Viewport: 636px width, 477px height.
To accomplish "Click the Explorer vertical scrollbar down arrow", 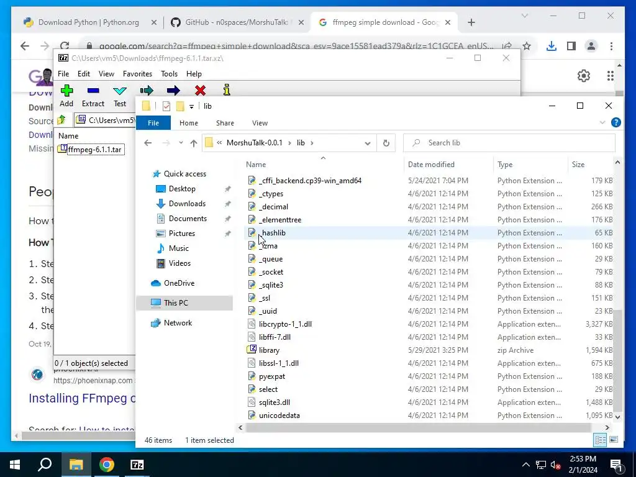I will [x=618, y=417].
